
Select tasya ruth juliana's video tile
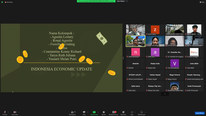155,41
